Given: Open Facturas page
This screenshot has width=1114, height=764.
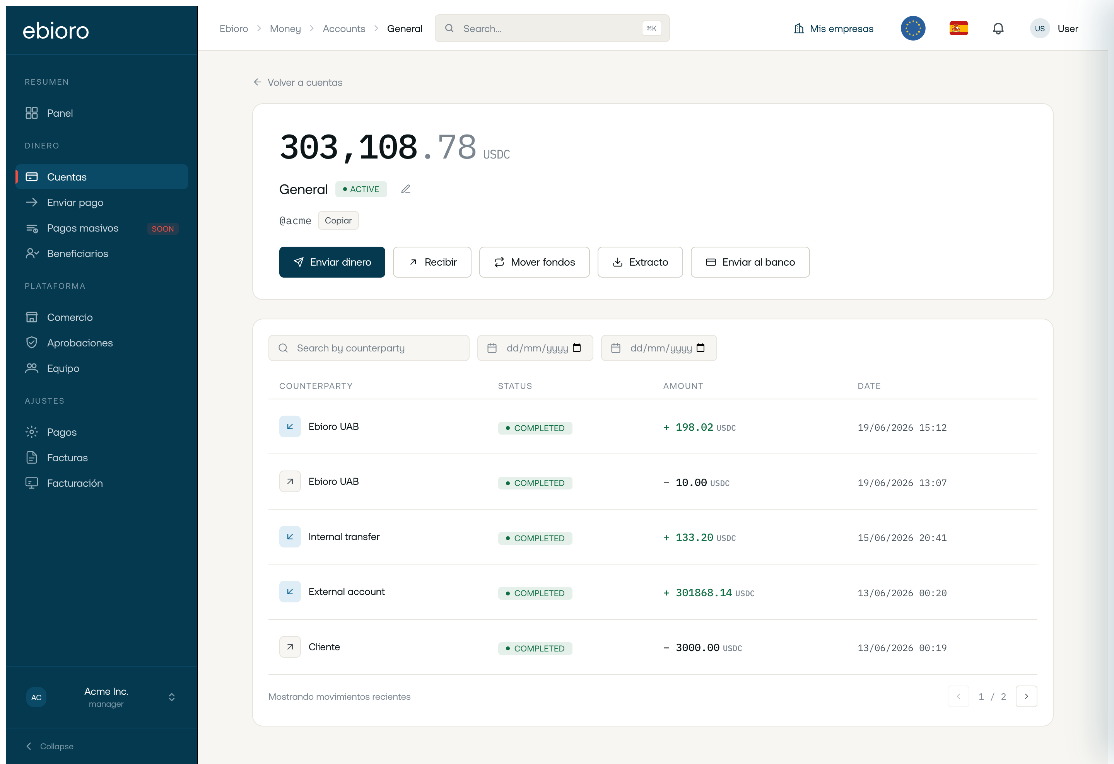Looking at the screenshot, I should [x=102, y=457].
